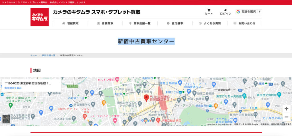Click the カメラのキタムラ red logo

40,17
